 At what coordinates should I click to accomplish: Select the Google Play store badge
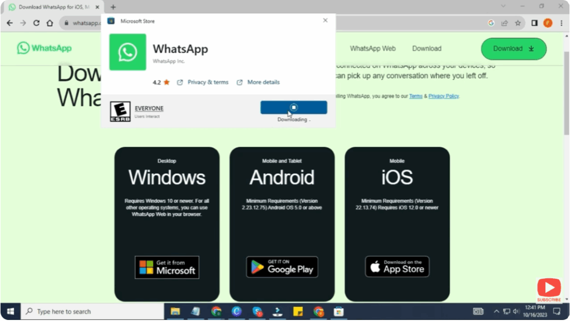(x=282, y=267)
